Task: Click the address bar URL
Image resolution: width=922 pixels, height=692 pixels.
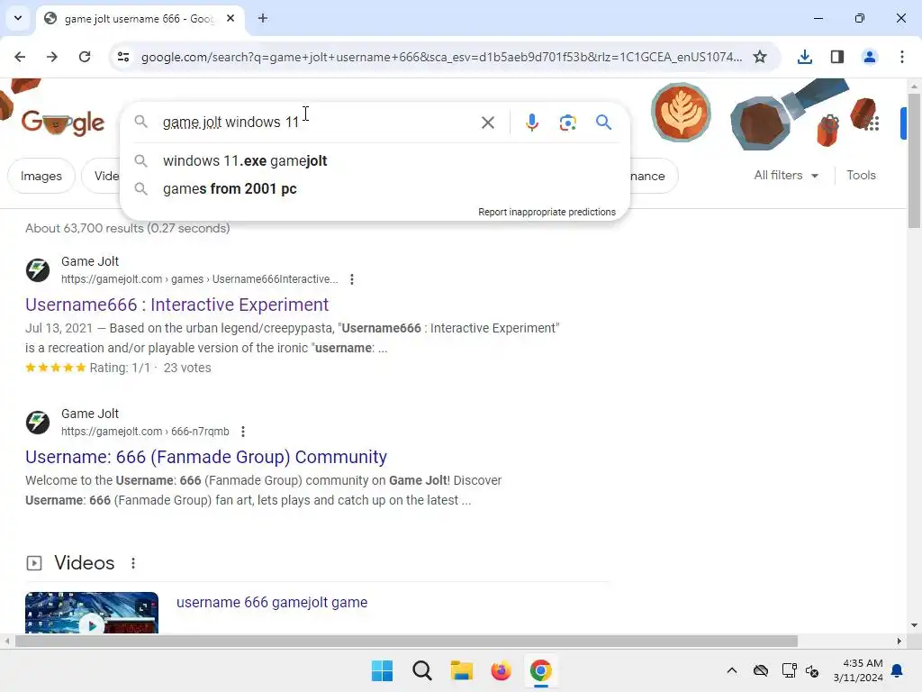Action: point(441,57)
